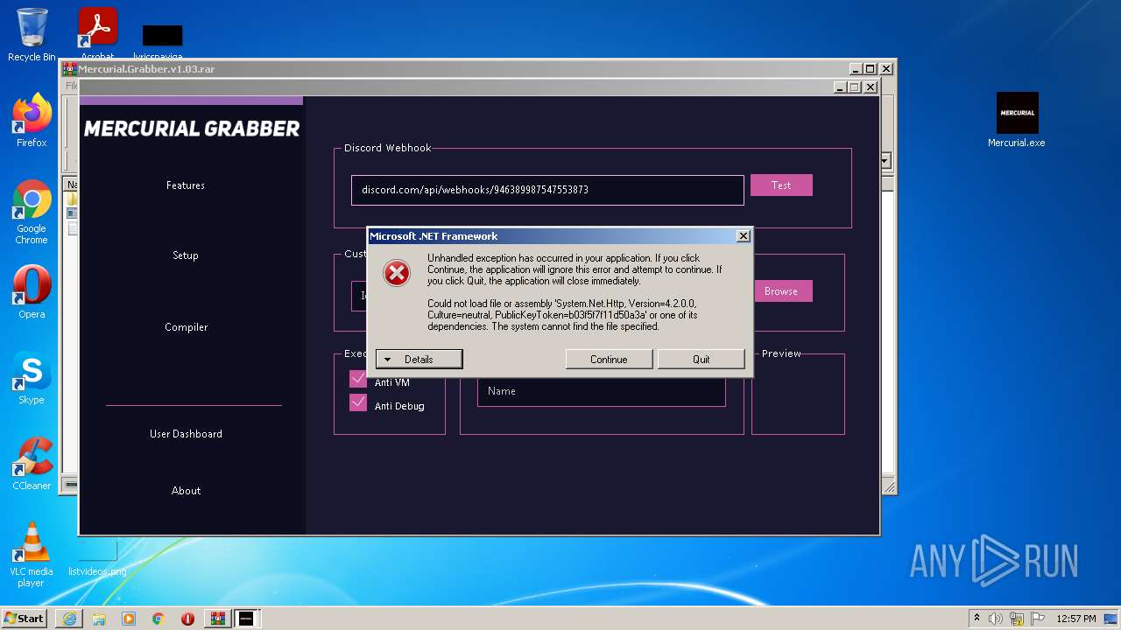This screenshot has height=630, width=1121.
Task: Open the About section in sidebar
Action: click(186, 491)
